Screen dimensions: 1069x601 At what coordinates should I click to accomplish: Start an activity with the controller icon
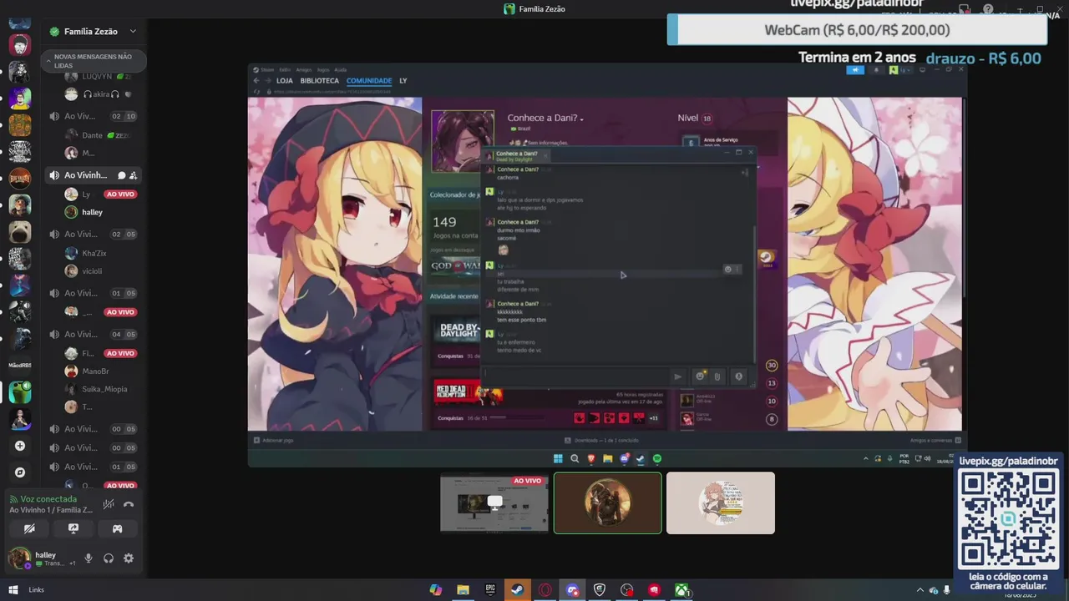(x=117, y=528)
